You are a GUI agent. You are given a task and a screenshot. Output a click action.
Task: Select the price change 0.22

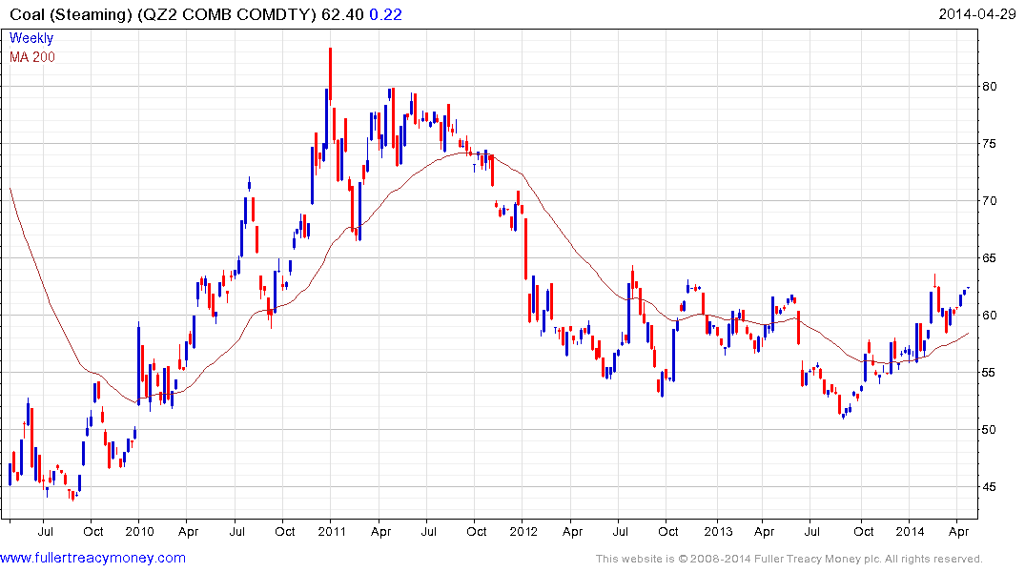385,13
